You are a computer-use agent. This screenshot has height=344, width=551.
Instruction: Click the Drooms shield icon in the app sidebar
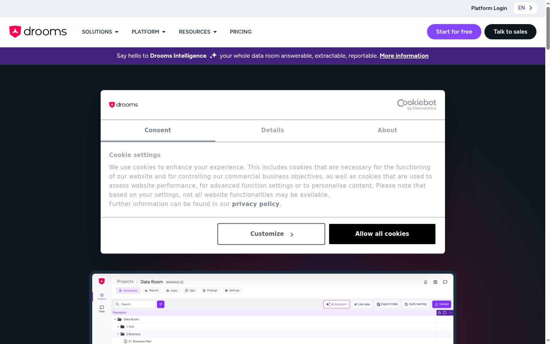click(x=102, y=281)
